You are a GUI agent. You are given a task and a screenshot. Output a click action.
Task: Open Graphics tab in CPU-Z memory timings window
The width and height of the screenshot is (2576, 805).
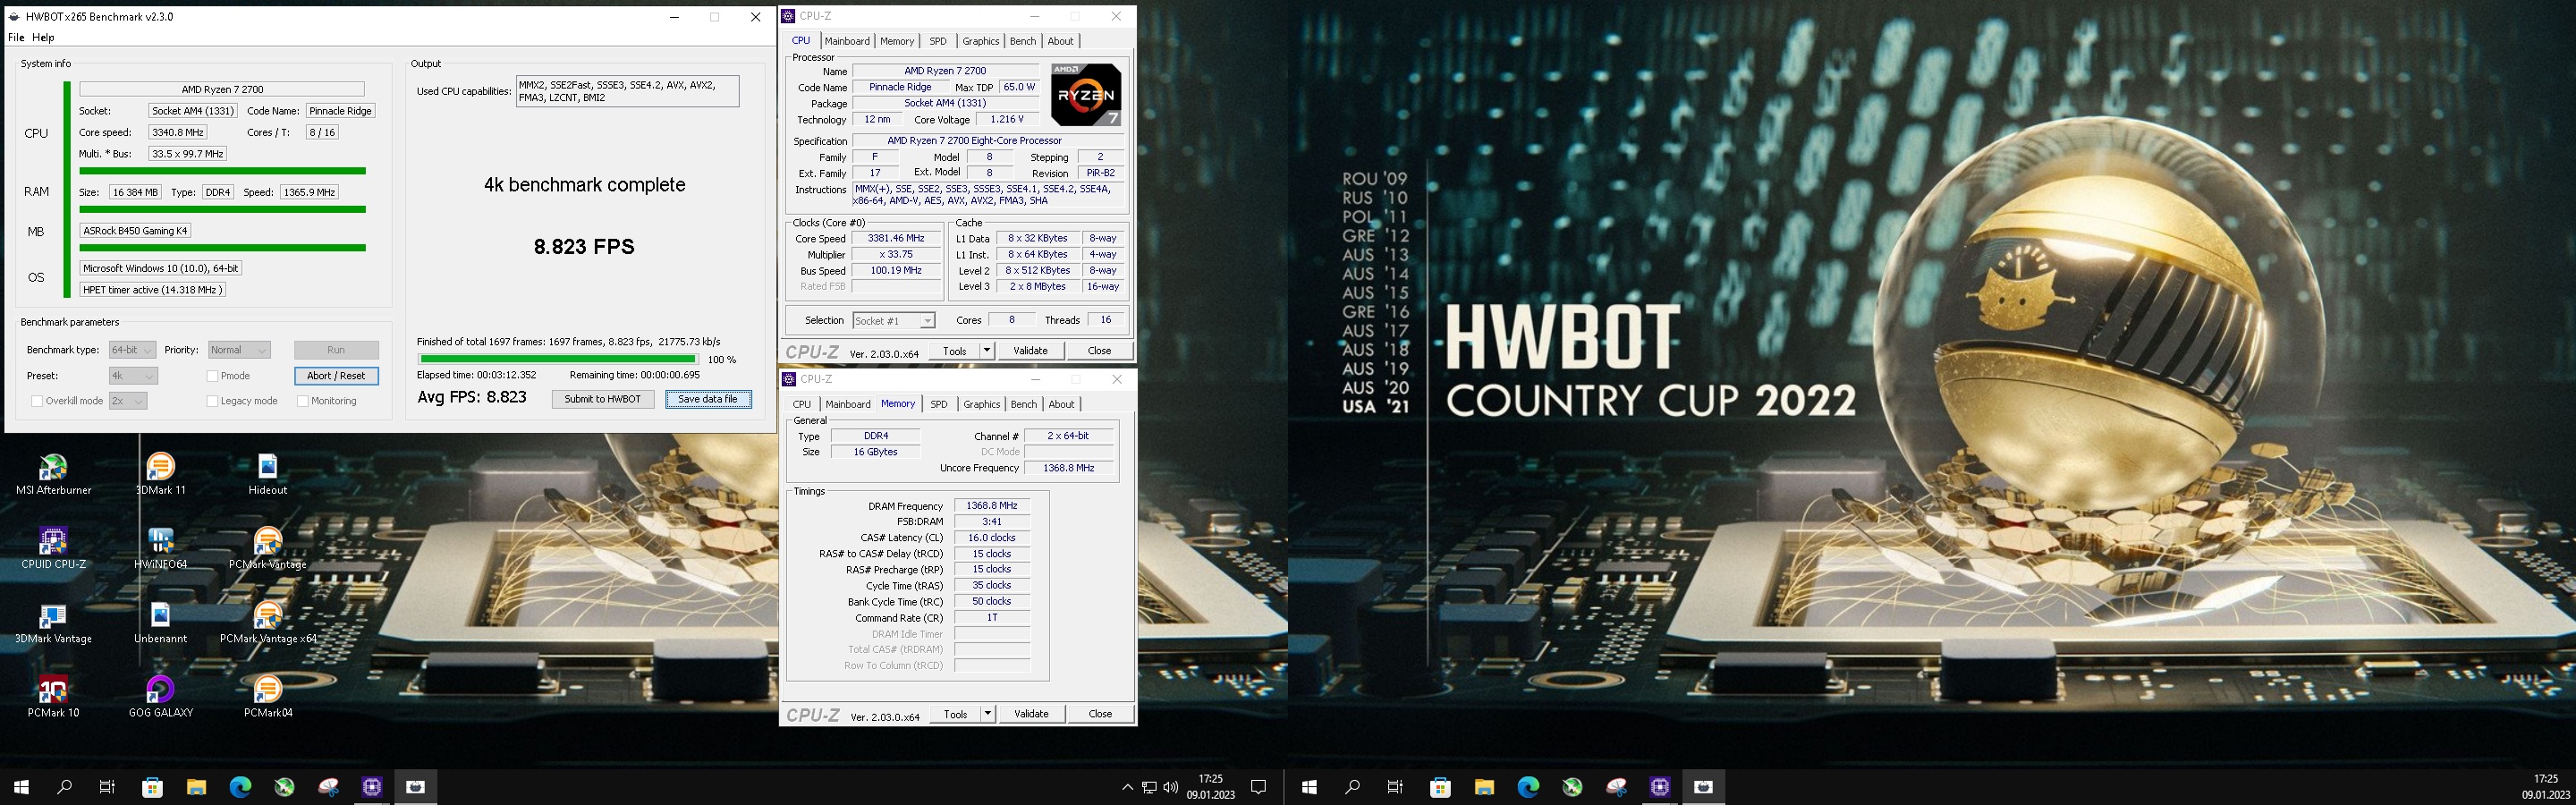click(x=981, y=404)
